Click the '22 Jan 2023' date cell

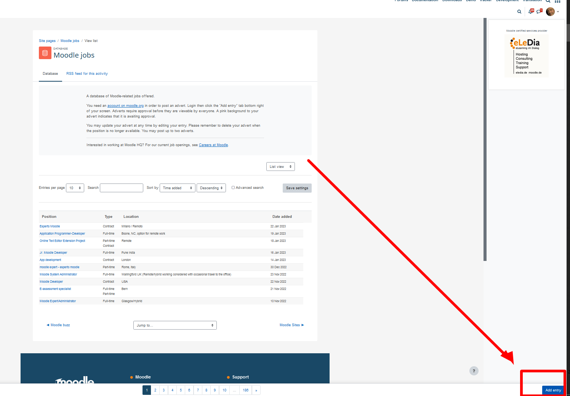(278, 226)
